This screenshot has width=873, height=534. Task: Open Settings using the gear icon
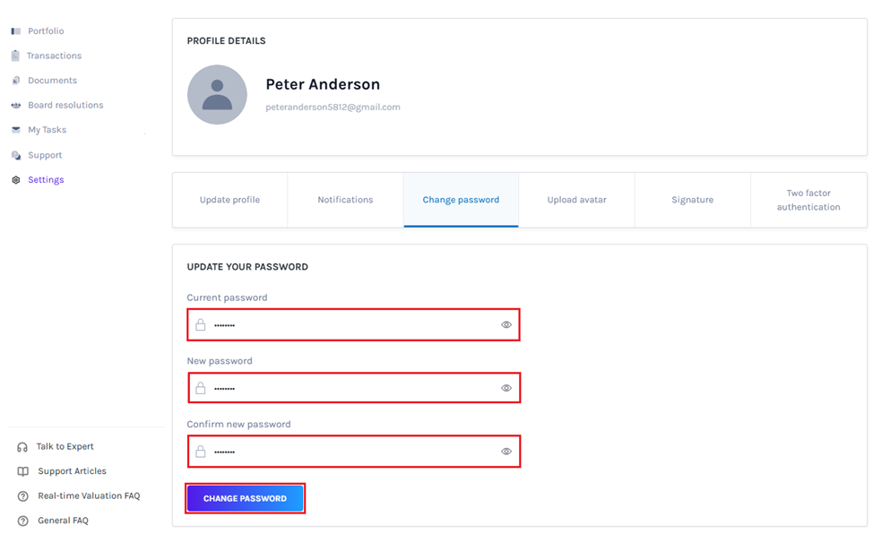pyautogui.click(x=14, y=179)
